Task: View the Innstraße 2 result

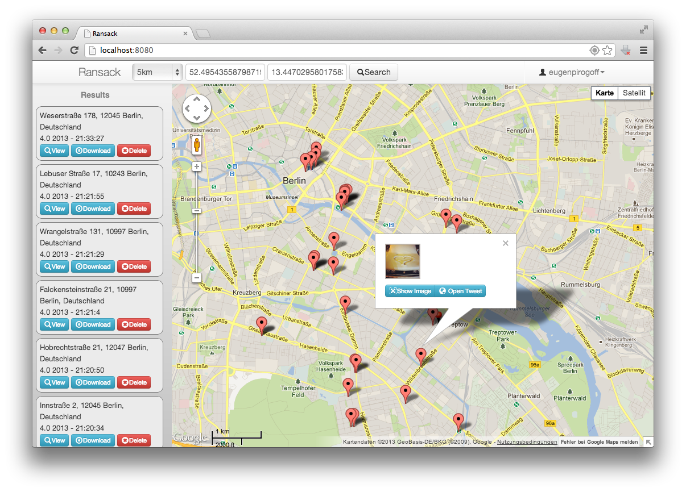Action: point(55,440)
